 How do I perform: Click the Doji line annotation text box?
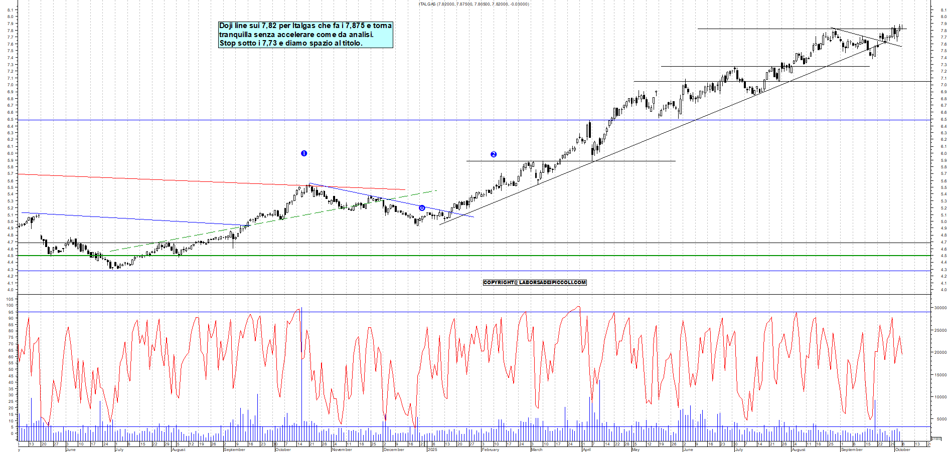tap(305, 35)
